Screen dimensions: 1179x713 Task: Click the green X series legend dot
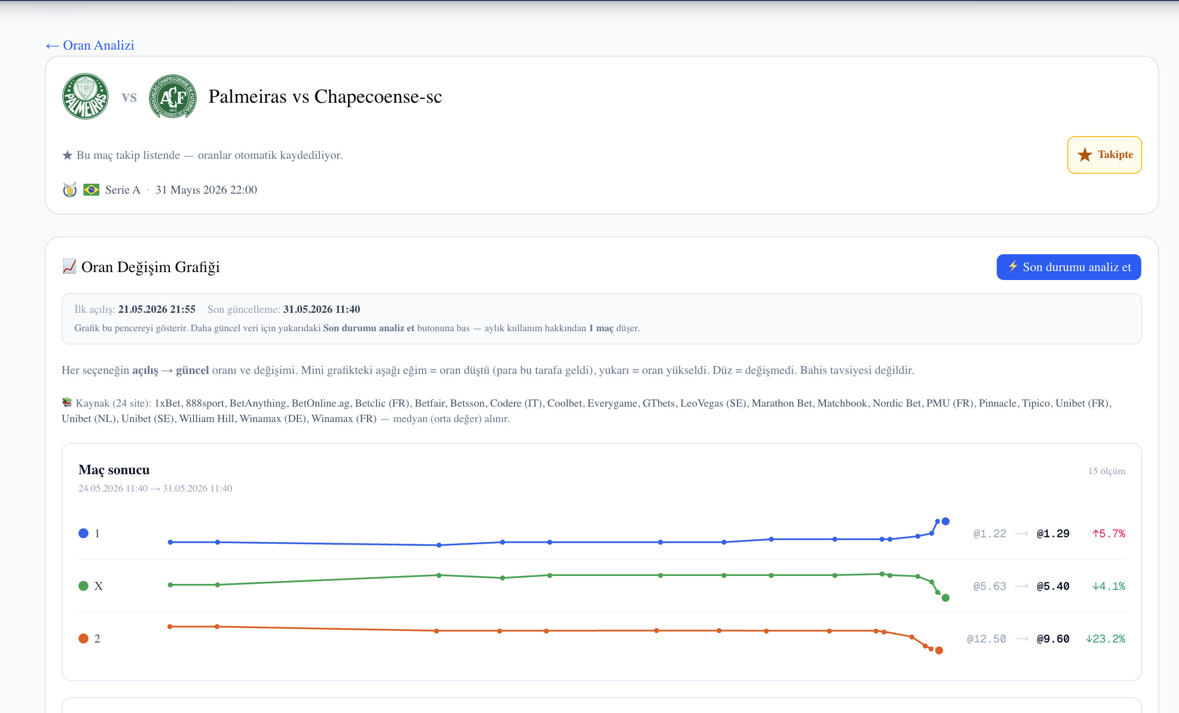(83, 586)
